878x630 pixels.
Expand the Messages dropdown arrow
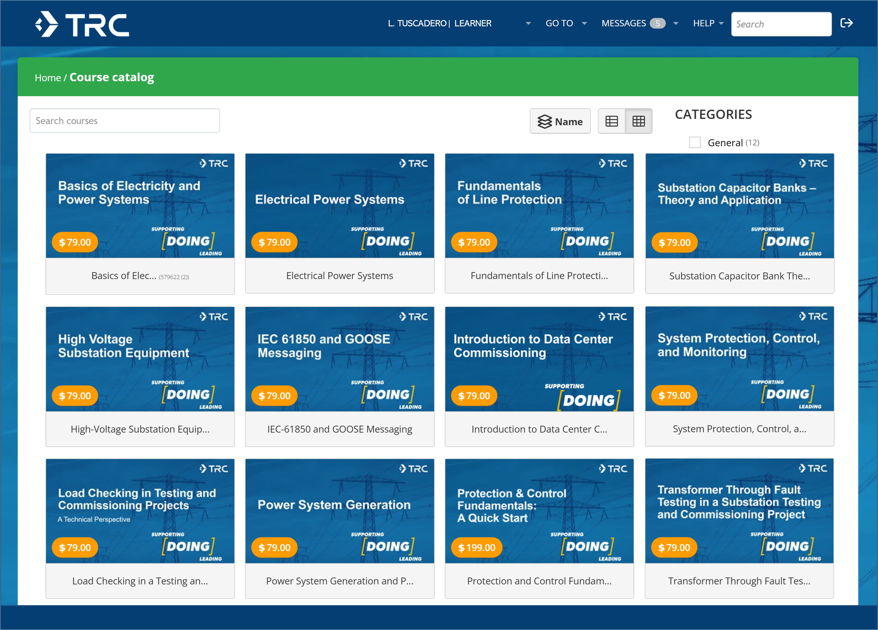[676, 24]
